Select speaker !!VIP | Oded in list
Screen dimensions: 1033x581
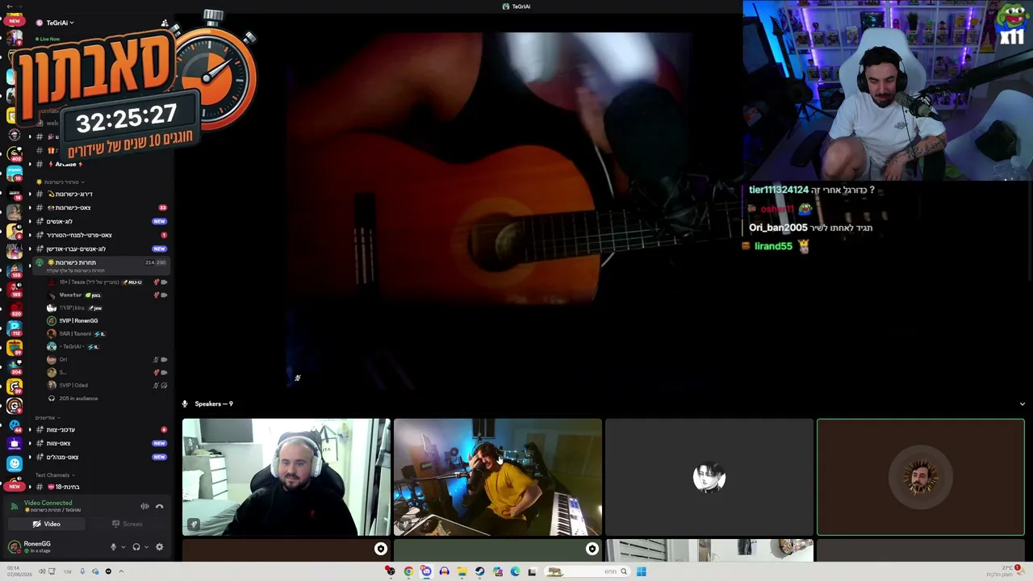click(107, 385)
